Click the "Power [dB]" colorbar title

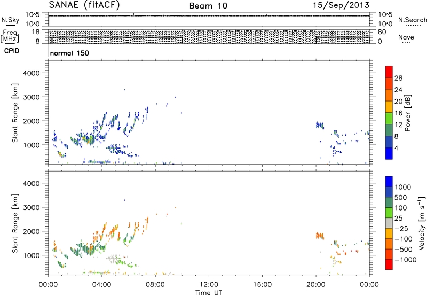[x=408, y=113]
